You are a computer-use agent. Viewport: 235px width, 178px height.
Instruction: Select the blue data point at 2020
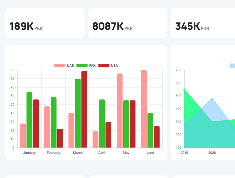(212, 99)
